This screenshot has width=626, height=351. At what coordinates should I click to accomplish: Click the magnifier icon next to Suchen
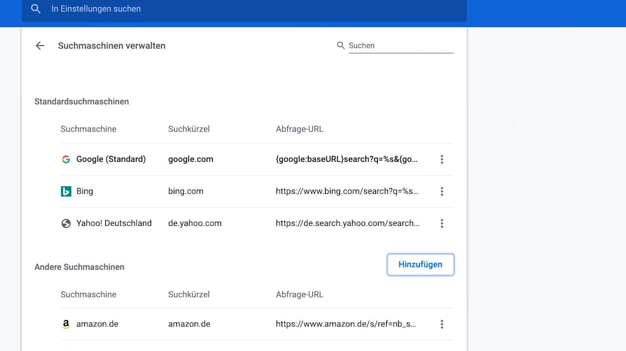tap(341, 45)
